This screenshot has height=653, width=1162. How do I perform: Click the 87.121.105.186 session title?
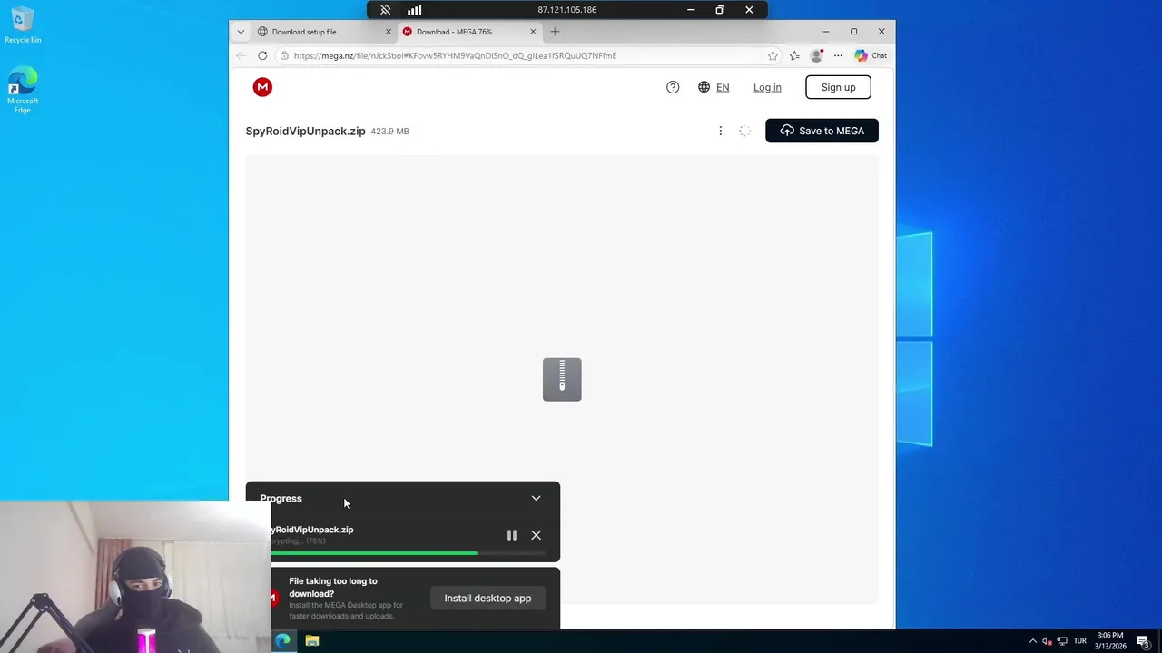tap(567, 10)
